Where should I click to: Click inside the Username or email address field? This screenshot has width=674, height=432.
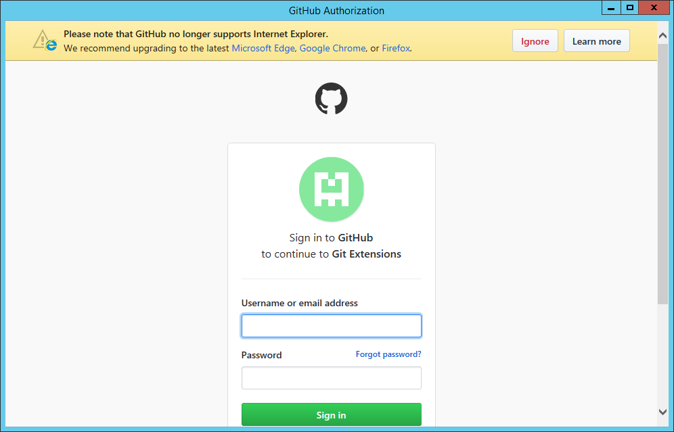pyautogui.click(x=331, y=325)
